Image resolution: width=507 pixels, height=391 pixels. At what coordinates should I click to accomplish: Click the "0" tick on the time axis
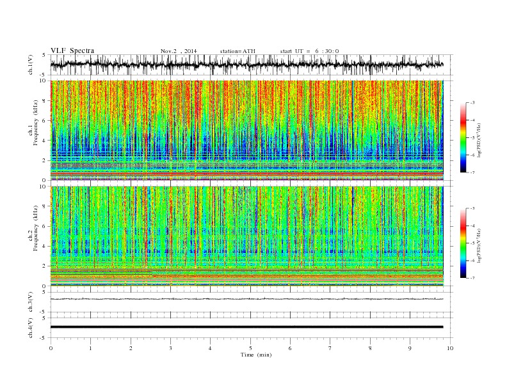51,348
